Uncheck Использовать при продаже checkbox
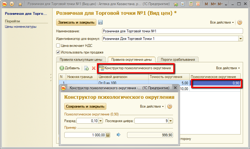Image resolution: width=250 pixels, height=149 pixels. click(x=58, y=52)
